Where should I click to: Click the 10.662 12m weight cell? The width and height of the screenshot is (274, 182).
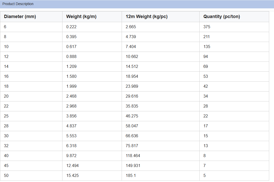132,57
